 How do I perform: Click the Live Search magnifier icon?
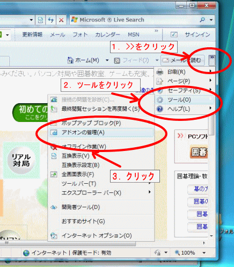[202, 20]
